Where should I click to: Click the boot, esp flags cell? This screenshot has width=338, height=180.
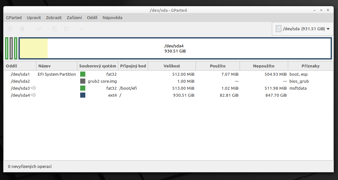coord(298,74)
